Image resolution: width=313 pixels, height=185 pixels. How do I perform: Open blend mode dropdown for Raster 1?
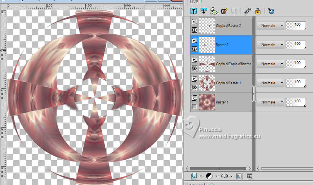pyautogui.click(x=270, y=102)
